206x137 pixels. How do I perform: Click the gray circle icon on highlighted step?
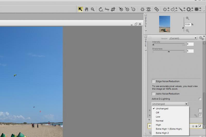point(193,126)
